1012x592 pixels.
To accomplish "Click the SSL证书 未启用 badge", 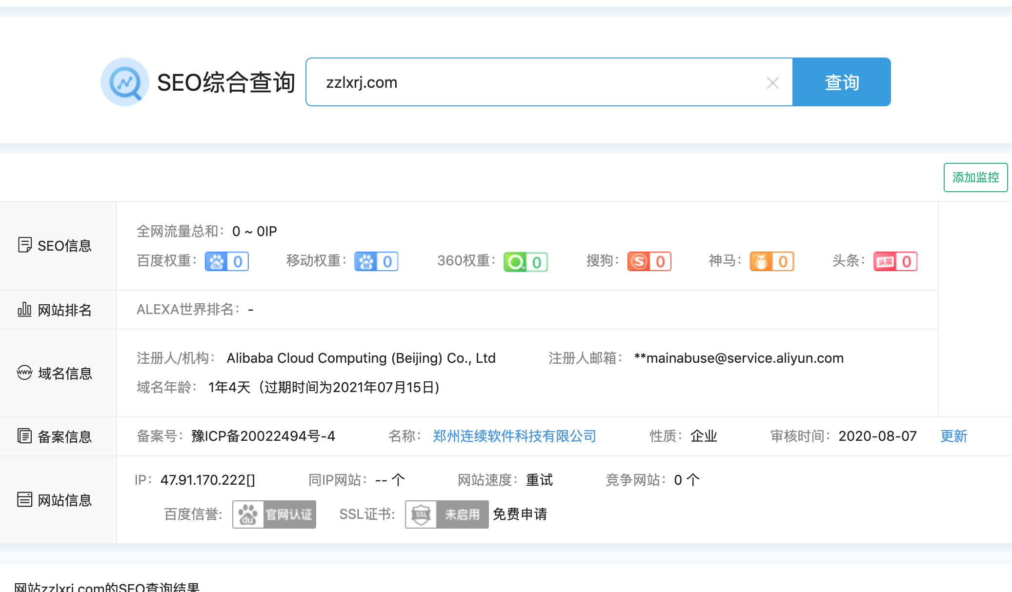I will coord(447,514).
